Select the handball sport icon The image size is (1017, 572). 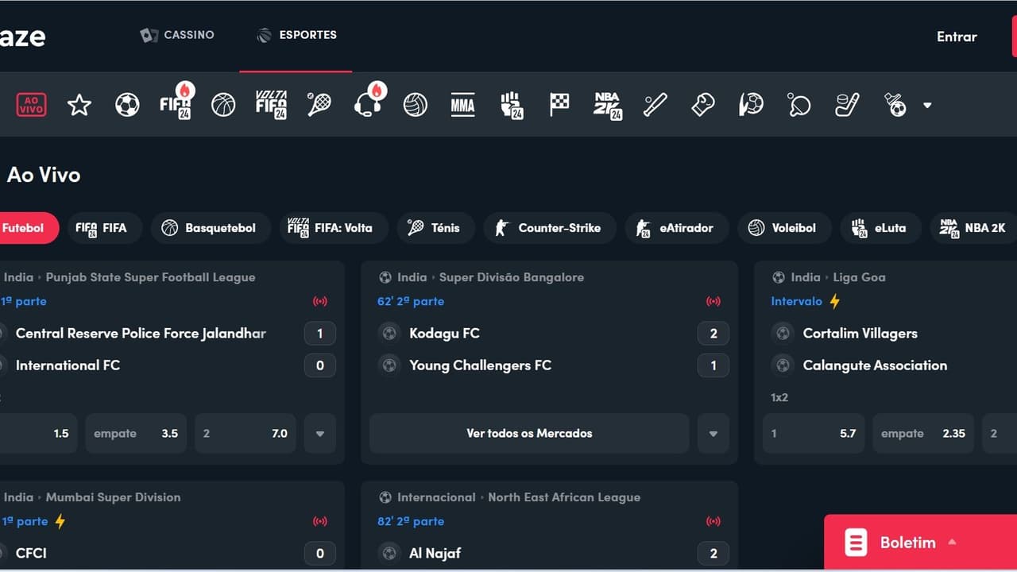click(x=751, y=105)
